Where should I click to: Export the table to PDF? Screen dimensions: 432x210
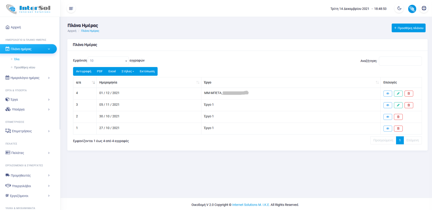pos(100,71)
